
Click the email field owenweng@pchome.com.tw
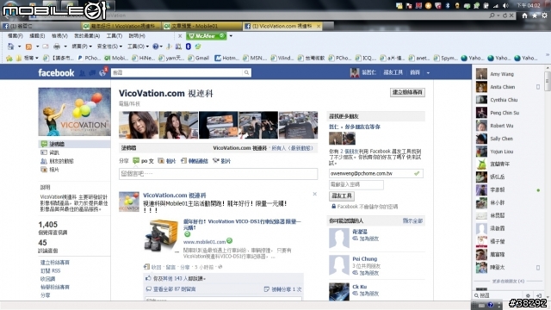click(376, 173)
